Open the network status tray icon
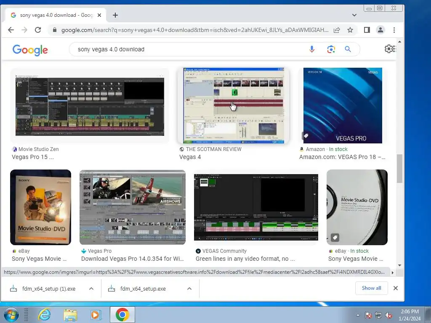The height and width of the screenshot is (323, 431). (378, 315)
